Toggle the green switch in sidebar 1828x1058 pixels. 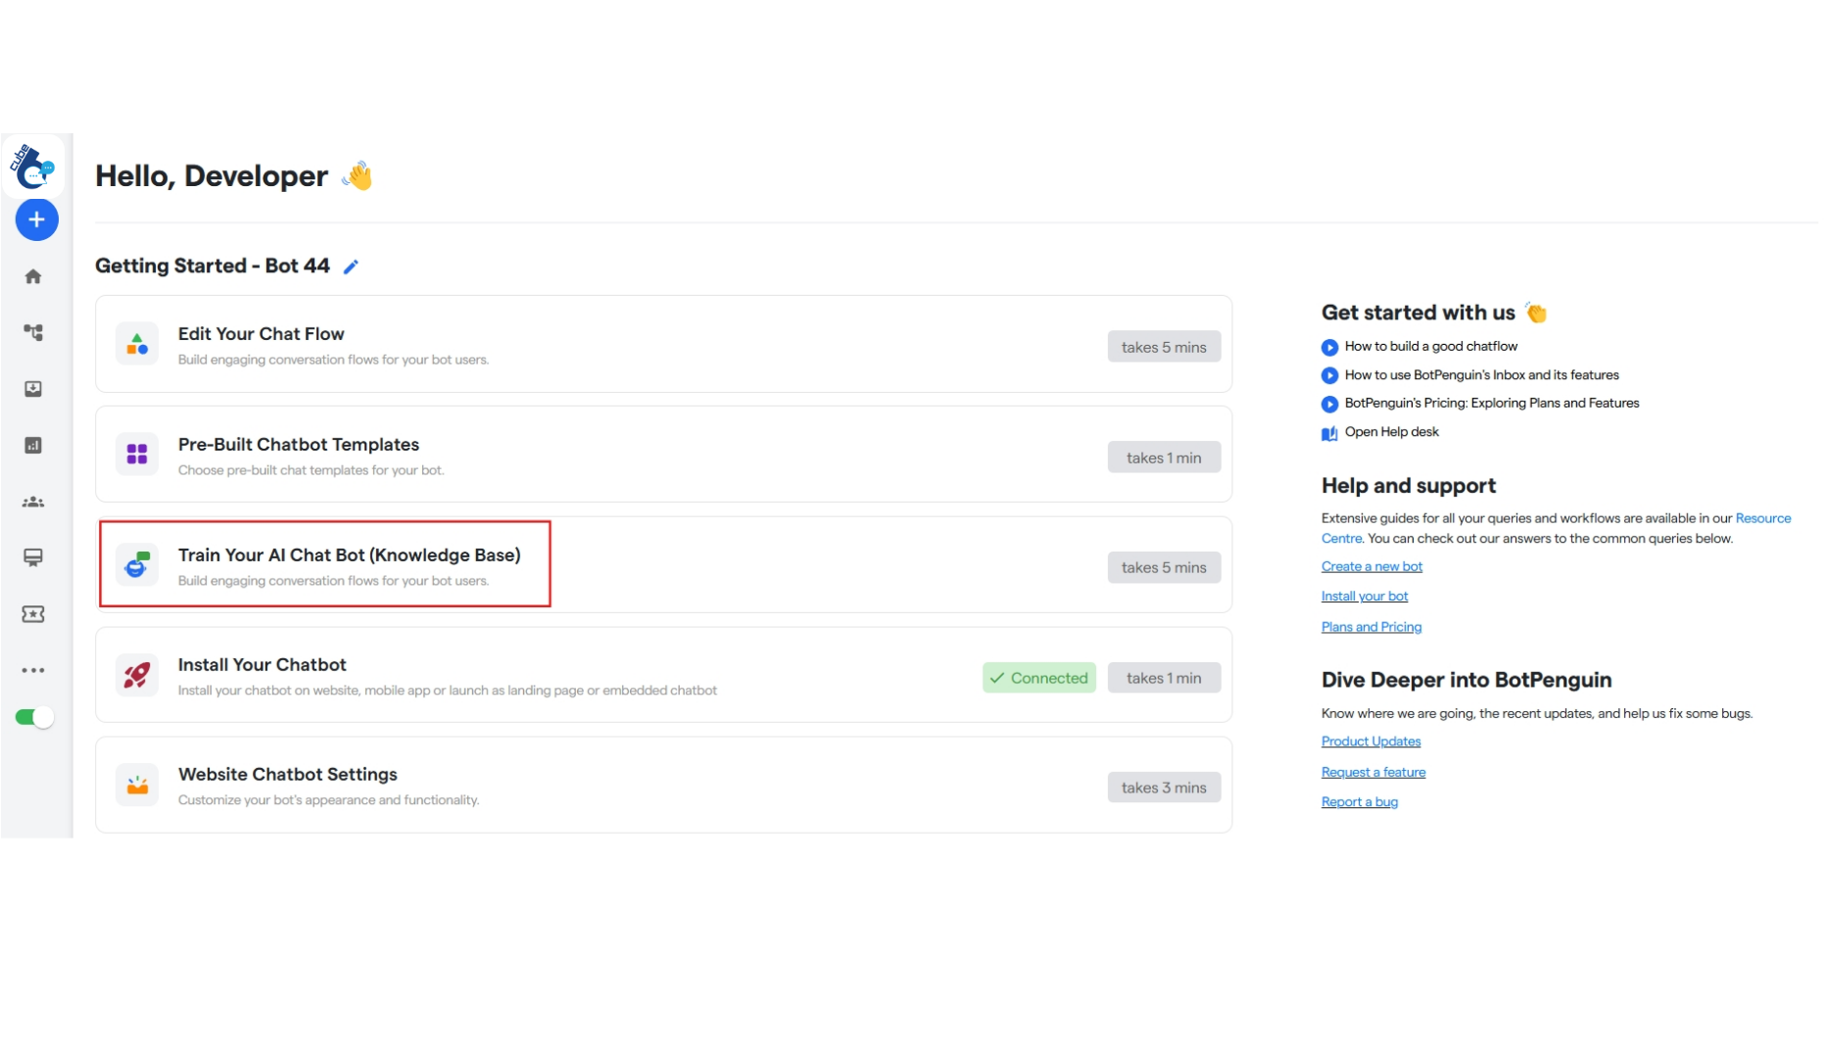[34, 717]
